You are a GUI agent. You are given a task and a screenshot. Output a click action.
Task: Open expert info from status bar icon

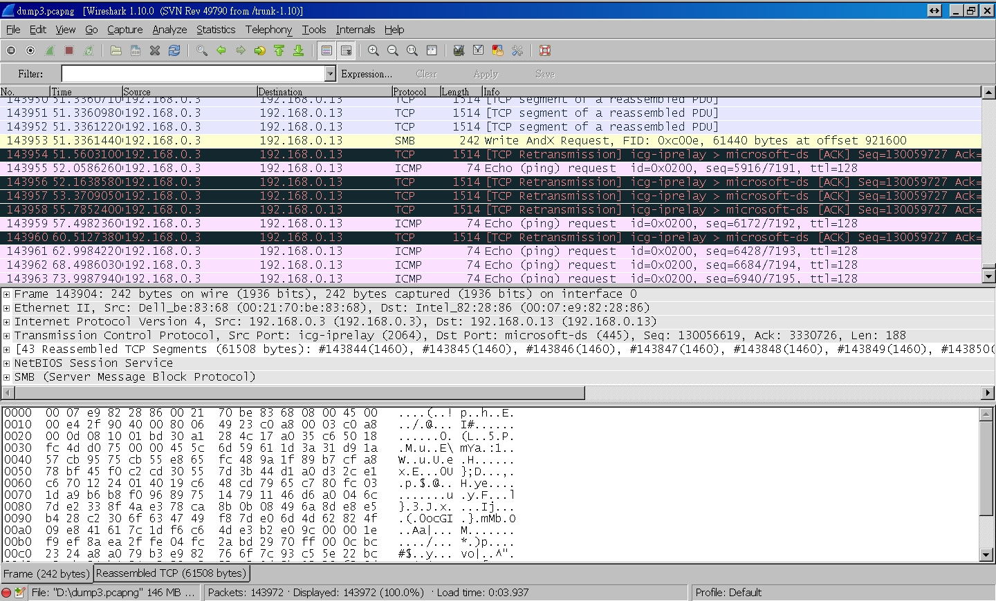click(x=6, y=593)
